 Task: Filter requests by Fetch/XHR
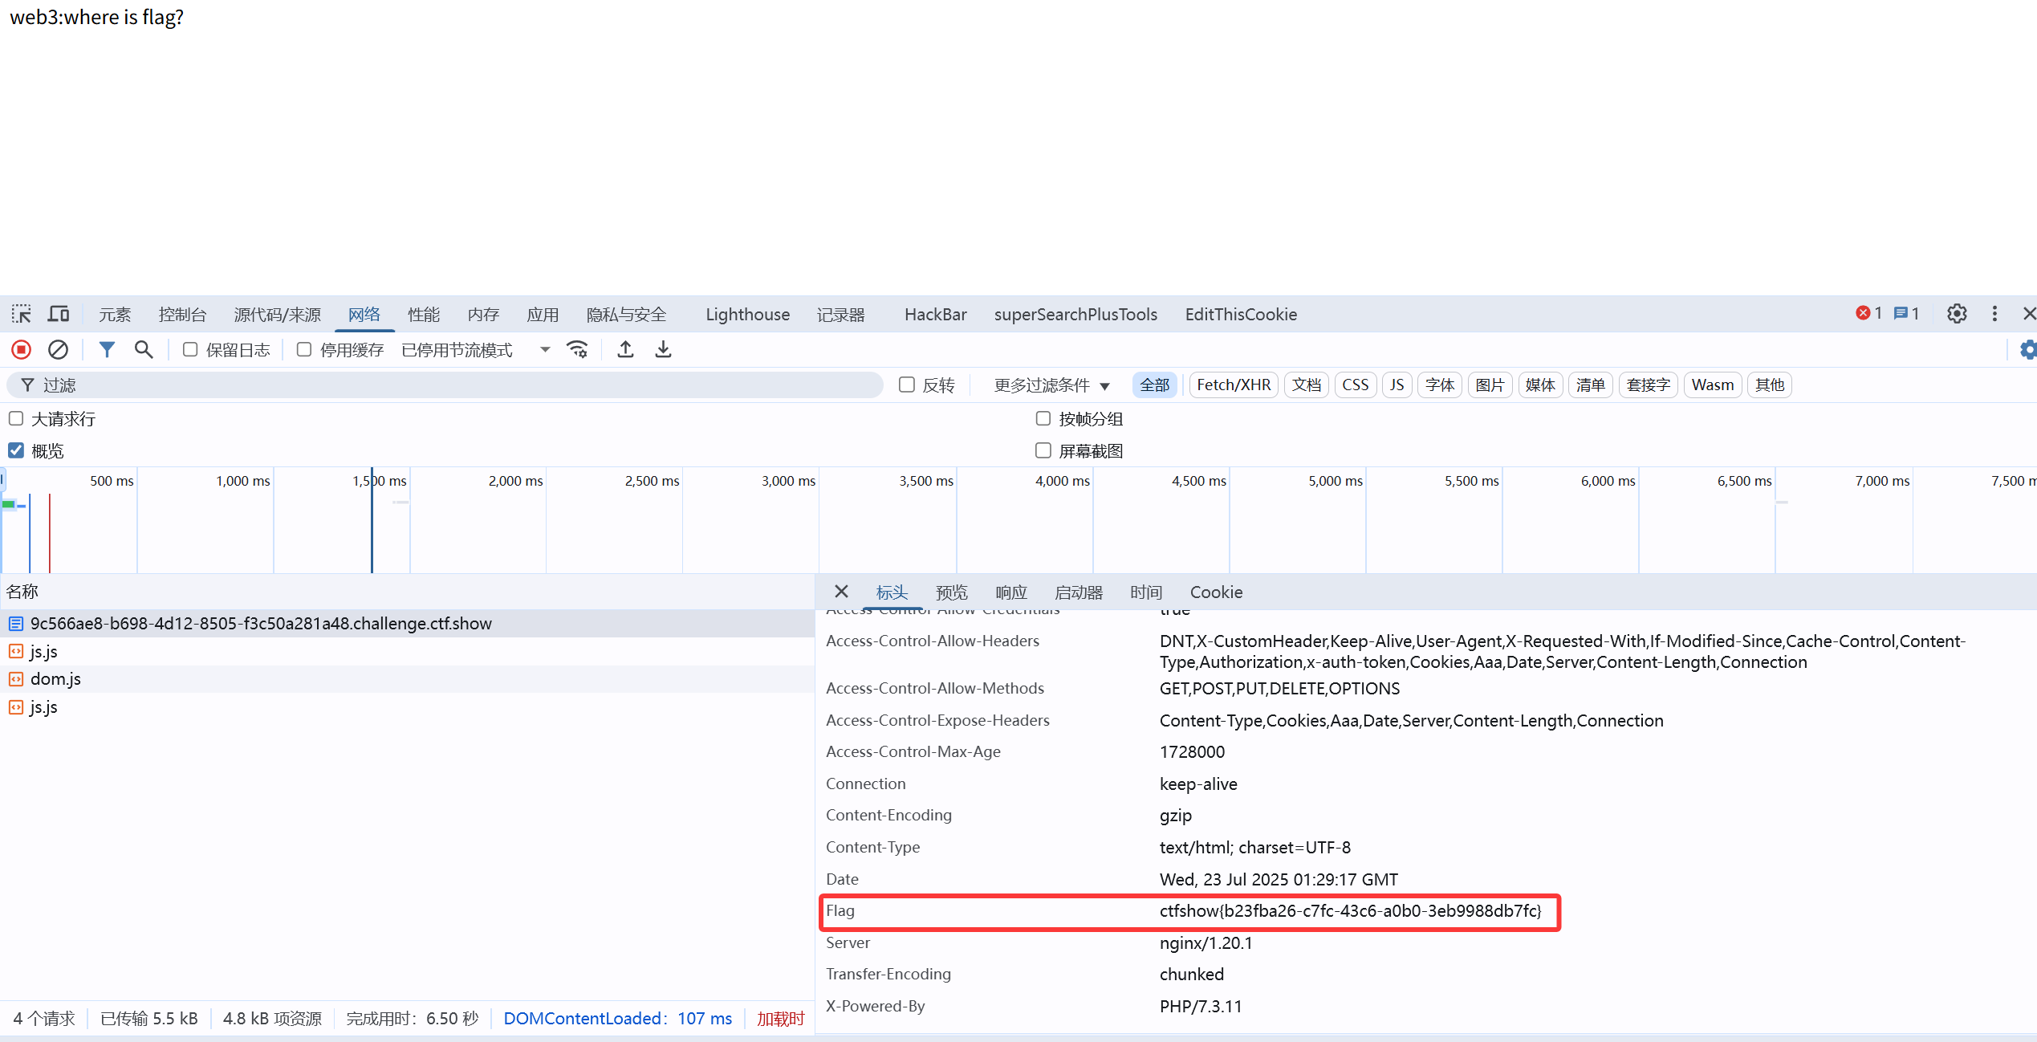point(1233,385)
